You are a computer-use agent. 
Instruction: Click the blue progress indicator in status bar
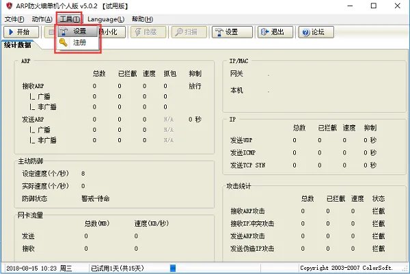(173, 268)
